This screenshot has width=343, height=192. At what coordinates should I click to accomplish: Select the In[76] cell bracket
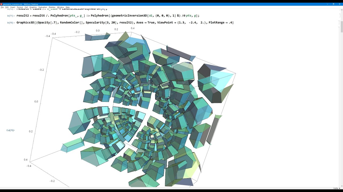(x=339, y=23)
